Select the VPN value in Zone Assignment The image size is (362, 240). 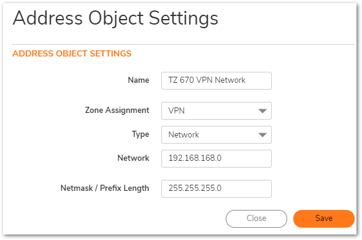click(176, 111)
